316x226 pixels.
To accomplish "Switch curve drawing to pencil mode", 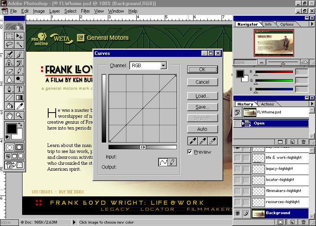I will tap(172, 162).
